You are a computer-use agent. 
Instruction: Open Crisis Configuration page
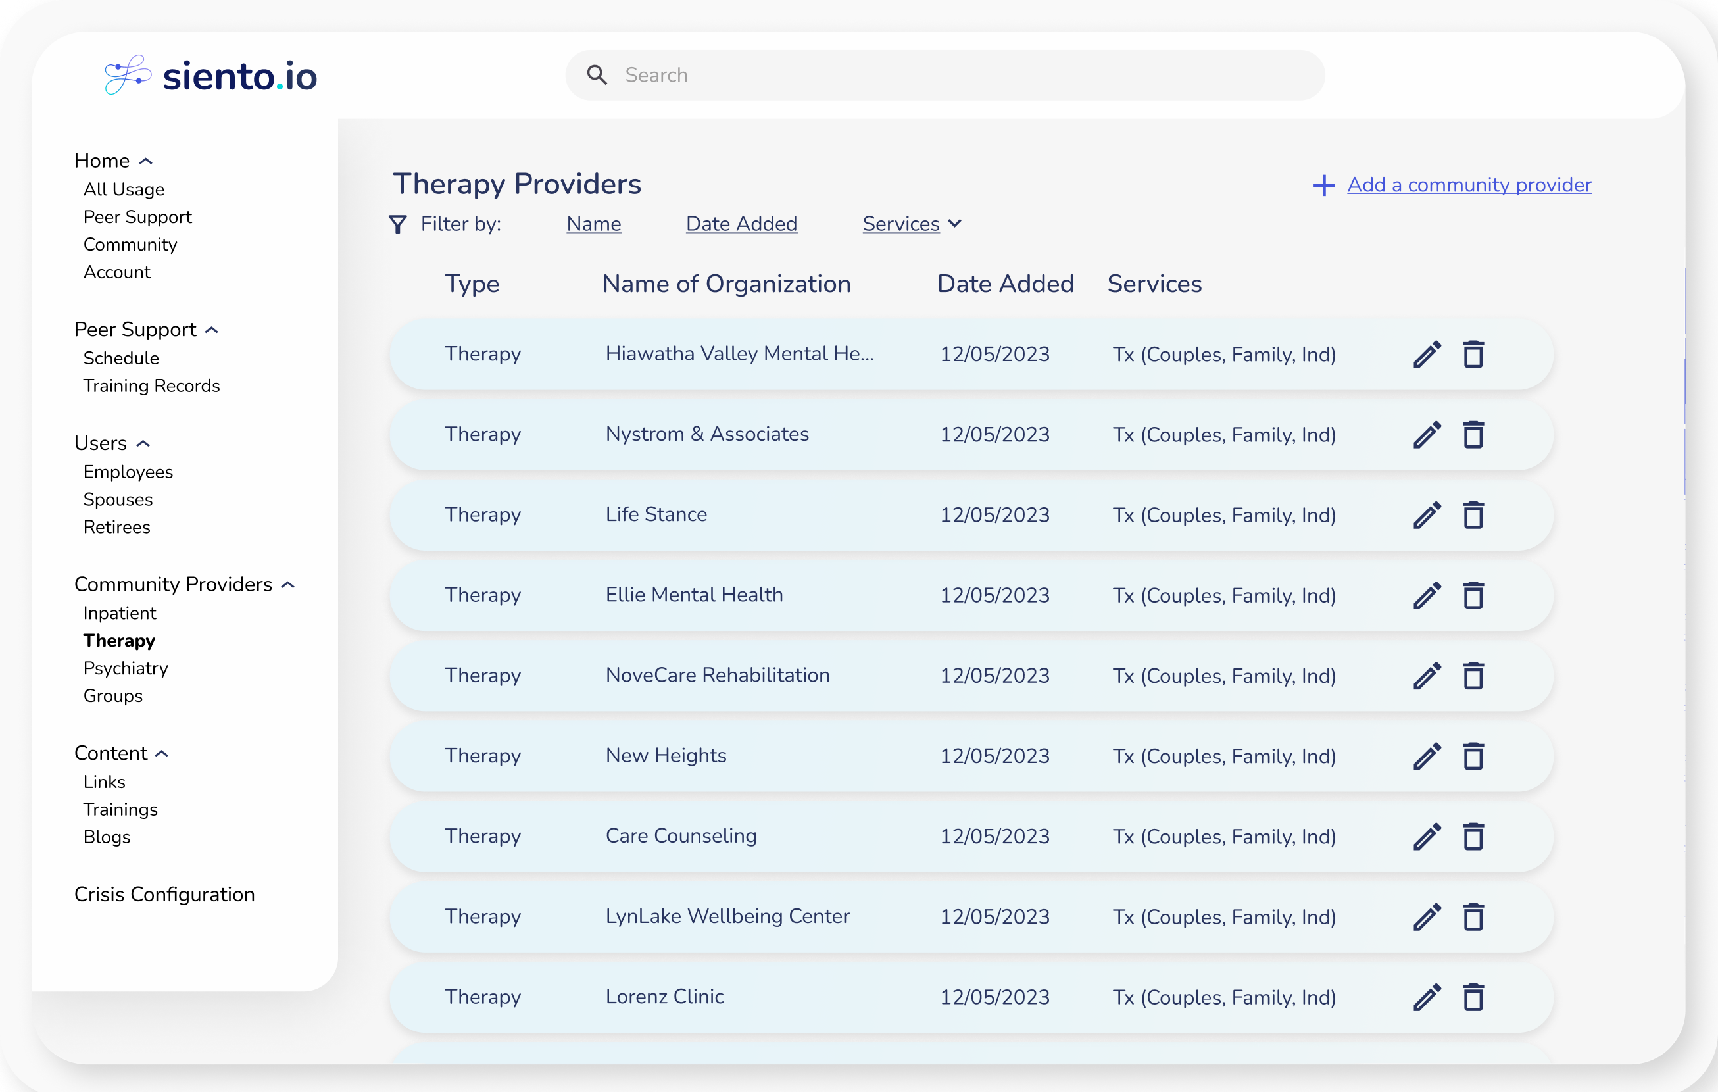[164, 894]
